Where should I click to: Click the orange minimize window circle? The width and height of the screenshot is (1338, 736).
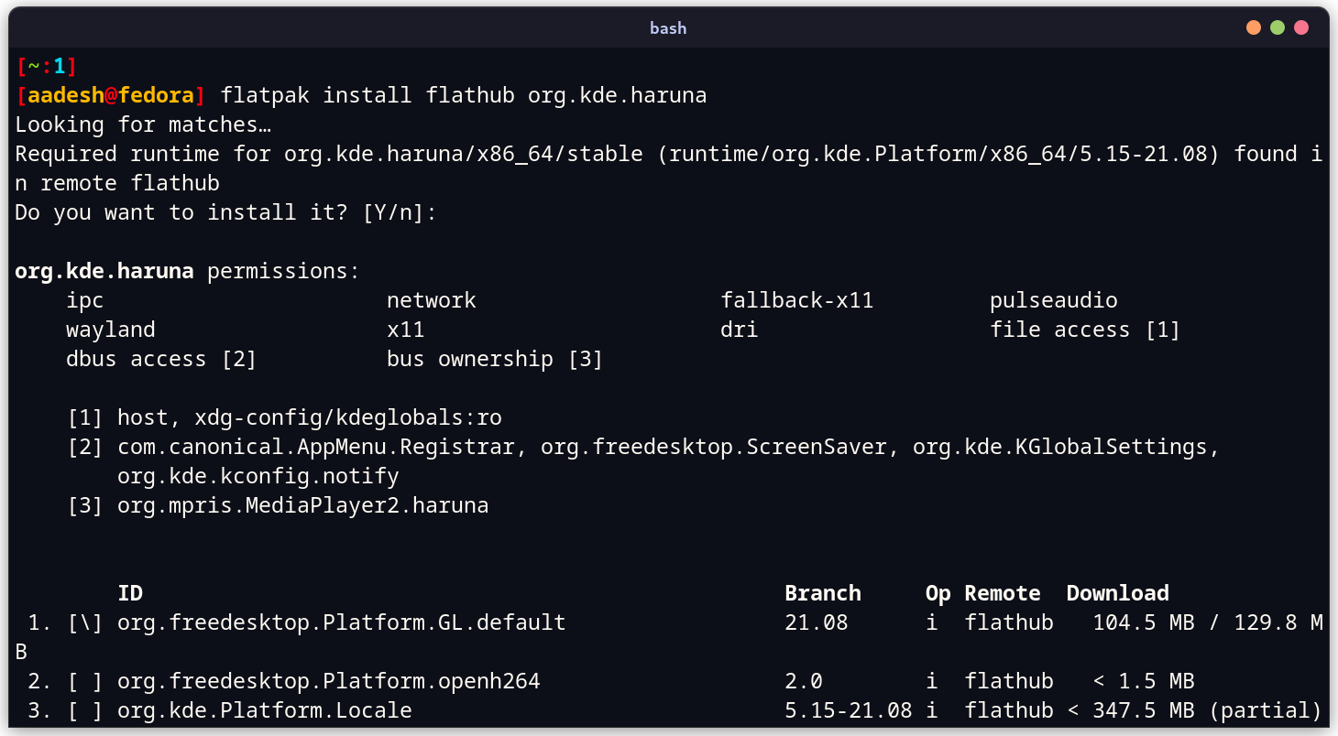[x=1253, y=27]
